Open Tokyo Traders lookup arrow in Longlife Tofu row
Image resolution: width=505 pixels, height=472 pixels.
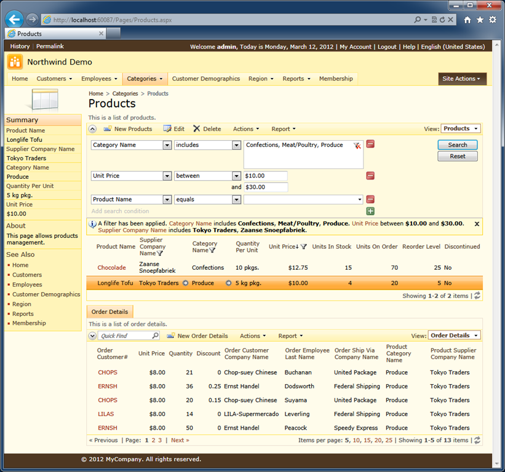(186, 283)
